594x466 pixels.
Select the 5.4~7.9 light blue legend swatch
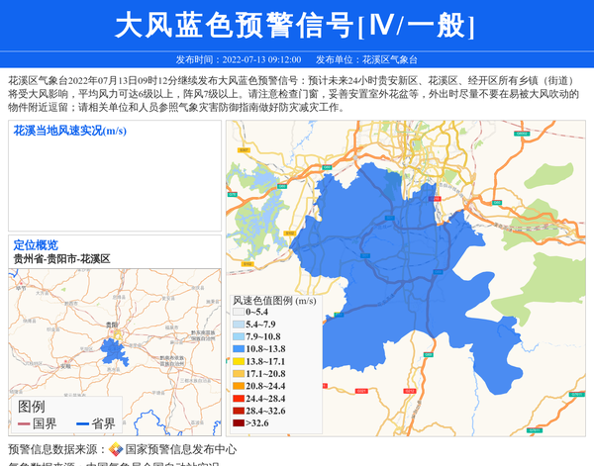pyautogui.click(x=239, y=325)
